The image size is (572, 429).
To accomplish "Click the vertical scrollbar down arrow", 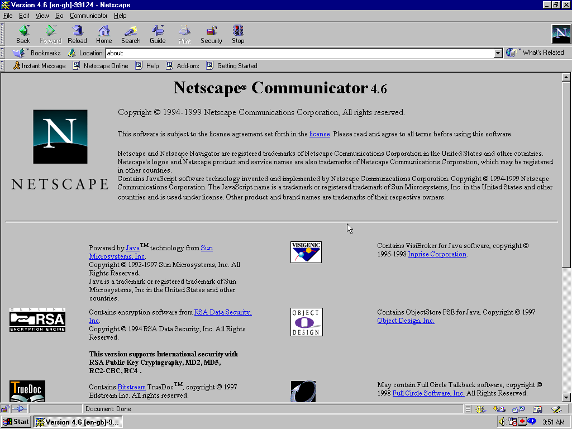I will click(x=566, y=397).
